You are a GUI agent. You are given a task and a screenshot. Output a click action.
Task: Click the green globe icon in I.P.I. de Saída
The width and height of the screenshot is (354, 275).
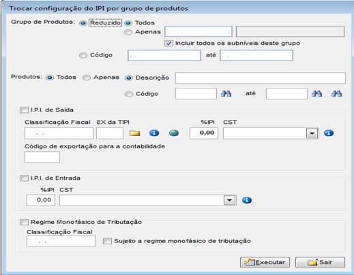pos(174,133)
